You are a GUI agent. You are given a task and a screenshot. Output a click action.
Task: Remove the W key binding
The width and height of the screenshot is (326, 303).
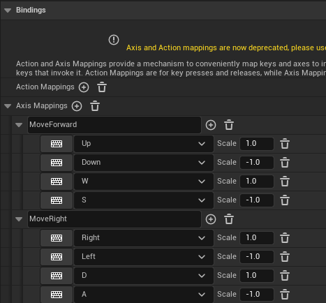point(285,182)
